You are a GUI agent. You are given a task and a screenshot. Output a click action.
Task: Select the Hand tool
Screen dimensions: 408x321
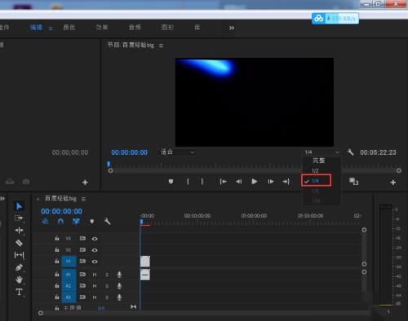click(x=19, y=279)
